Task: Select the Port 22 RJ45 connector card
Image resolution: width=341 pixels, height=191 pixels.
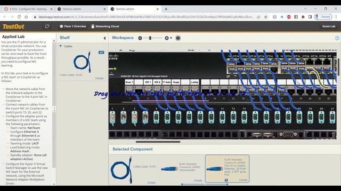Action: tap(228, 169)
